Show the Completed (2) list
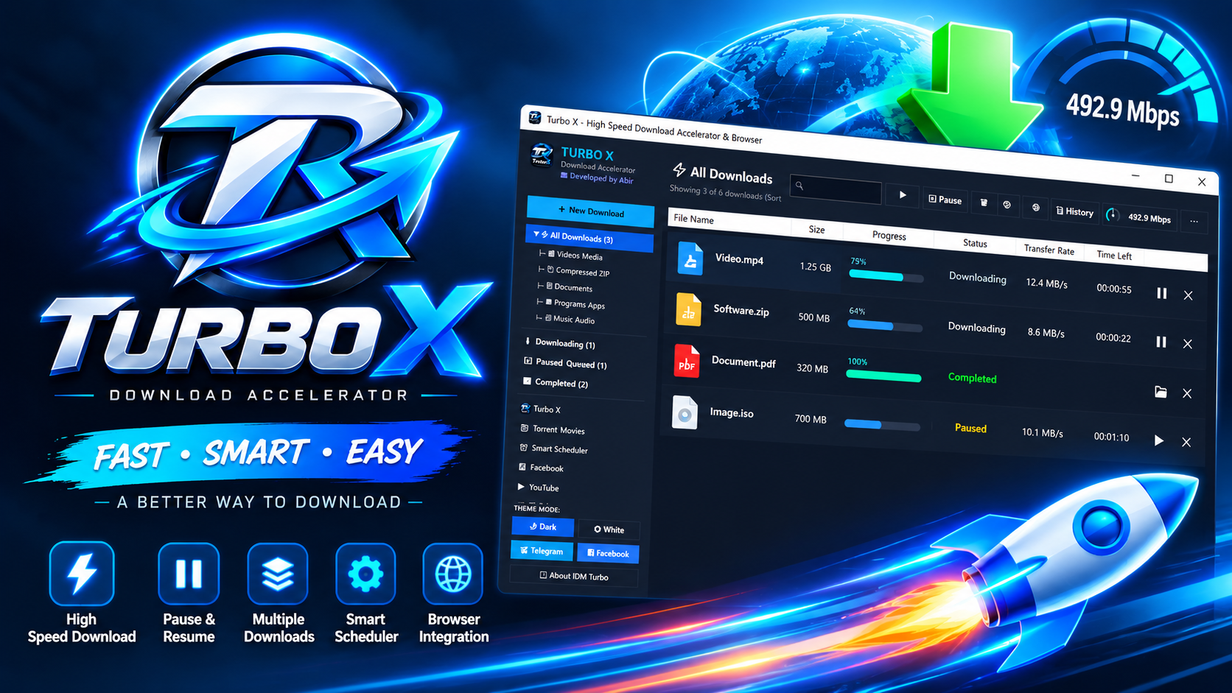Viewport: 1232px width, 693px height. tap(556, 383)
